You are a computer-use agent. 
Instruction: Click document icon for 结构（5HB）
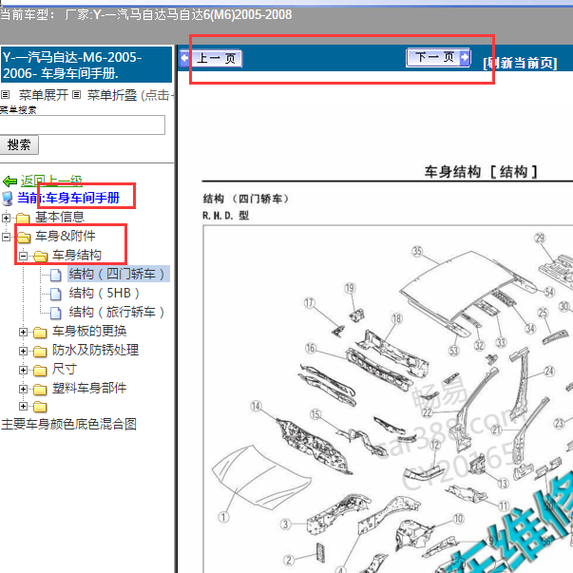(x=55, y=294)
